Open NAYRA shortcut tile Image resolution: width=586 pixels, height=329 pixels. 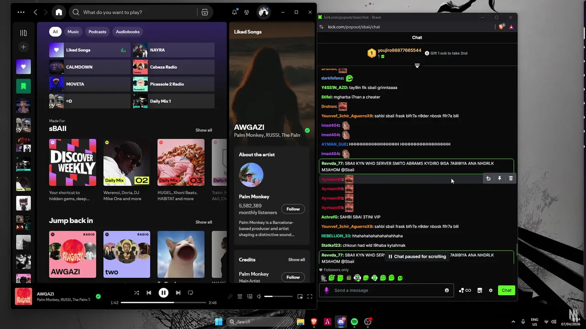click(174, 50)
